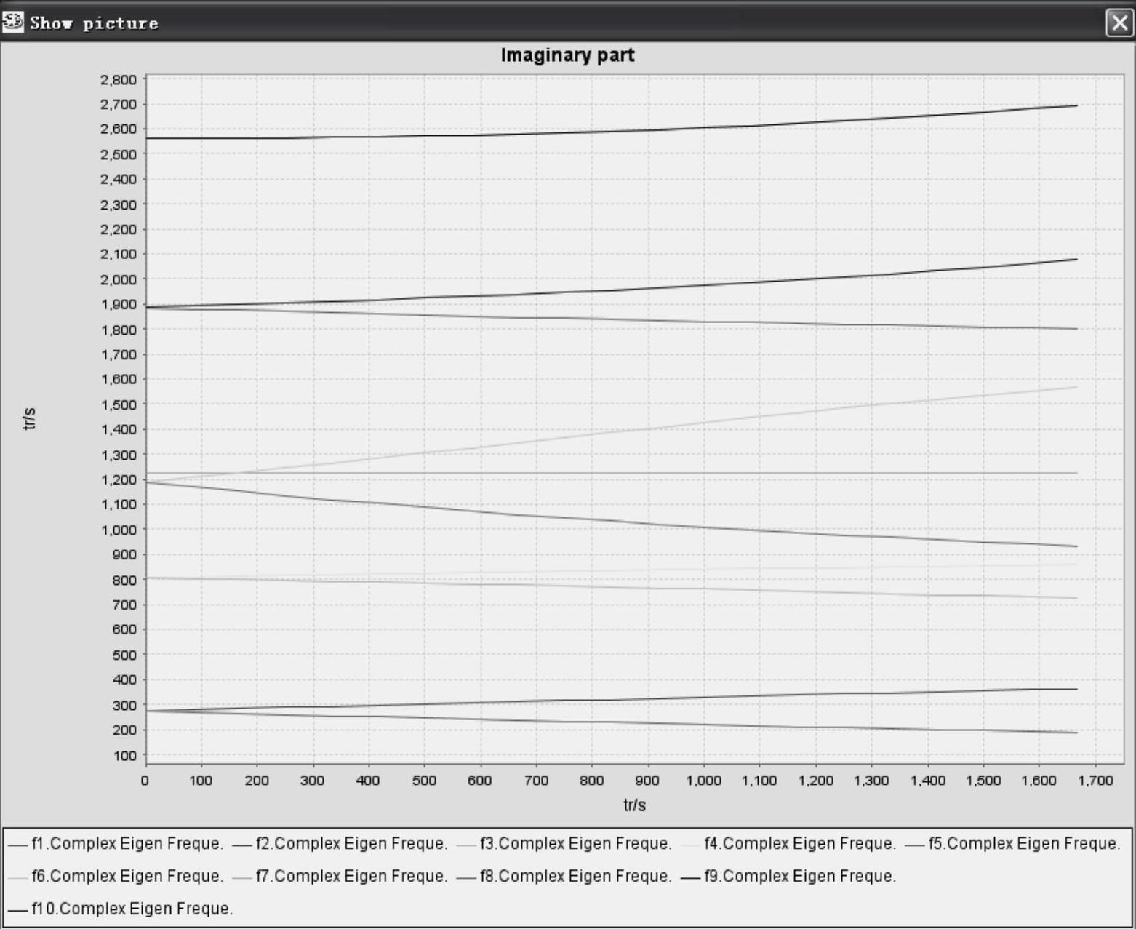Click the Show picture title bar text
The image size is (1136, 929).
[x=94, y=23]
